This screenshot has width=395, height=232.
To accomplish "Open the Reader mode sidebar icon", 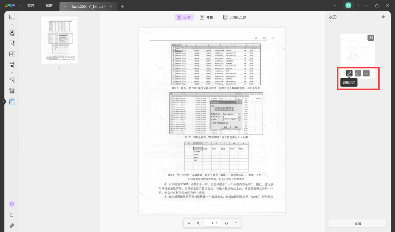I will tap(12, 17).
